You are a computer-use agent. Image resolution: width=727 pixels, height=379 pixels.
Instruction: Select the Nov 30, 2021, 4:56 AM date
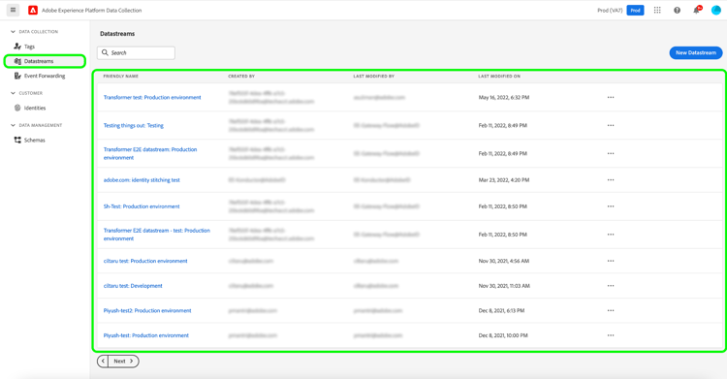click(503, 261)
